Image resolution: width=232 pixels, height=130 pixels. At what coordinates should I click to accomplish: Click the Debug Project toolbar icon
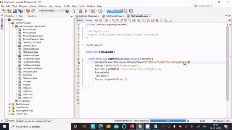(x=93, y=11)
